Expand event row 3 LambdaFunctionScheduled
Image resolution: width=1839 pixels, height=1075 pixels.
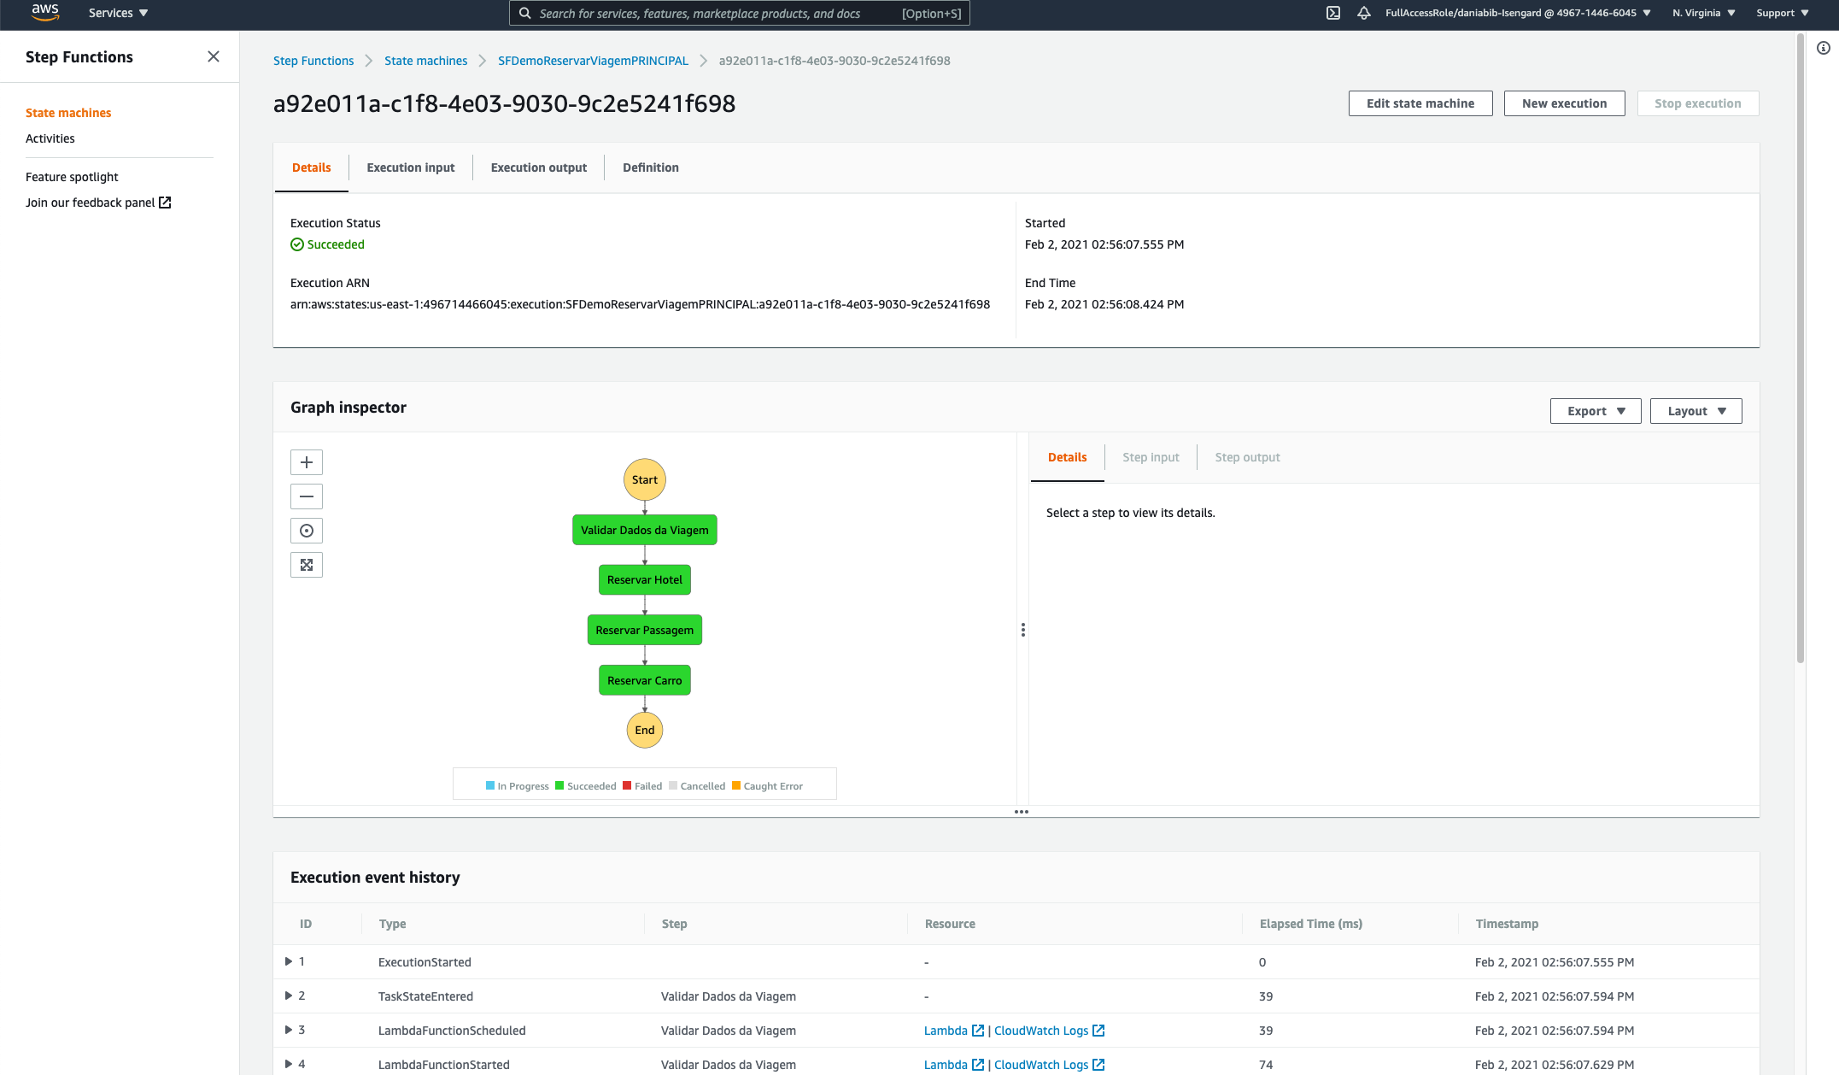[x=289, y=1030]
